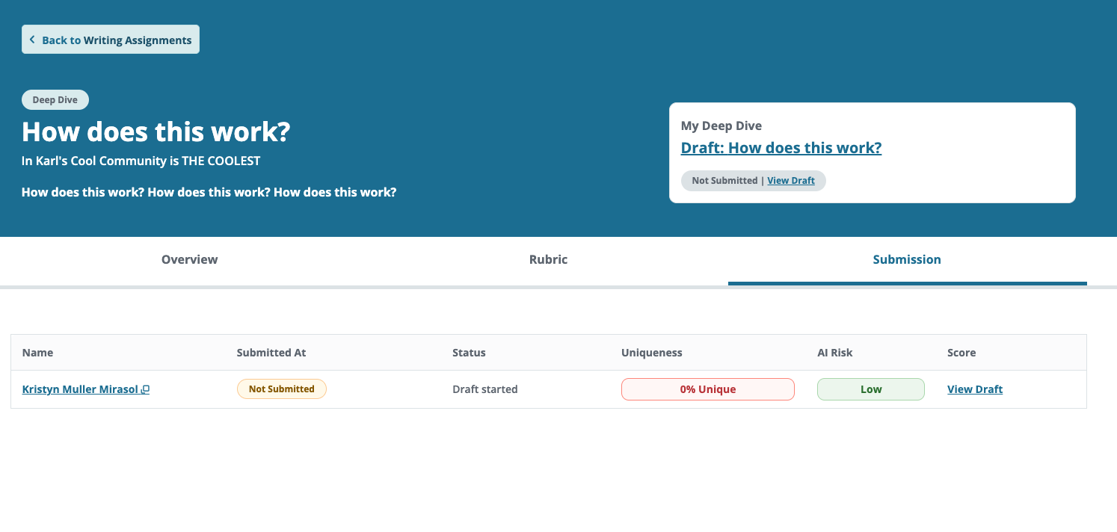Open the Overview tab
Image resolution: width=1117 pixels, height=532 pixels.
190,260
